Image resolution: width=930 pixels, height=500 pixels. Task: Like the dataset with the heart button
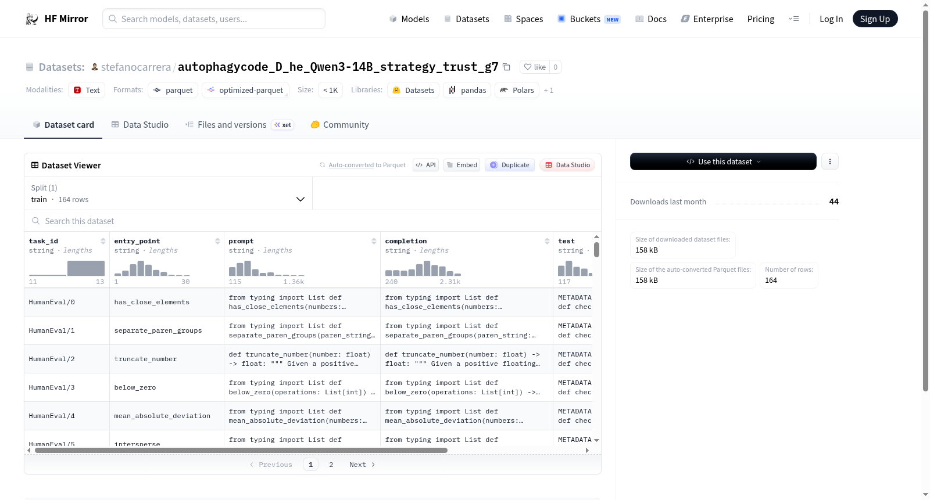[535, 67]
